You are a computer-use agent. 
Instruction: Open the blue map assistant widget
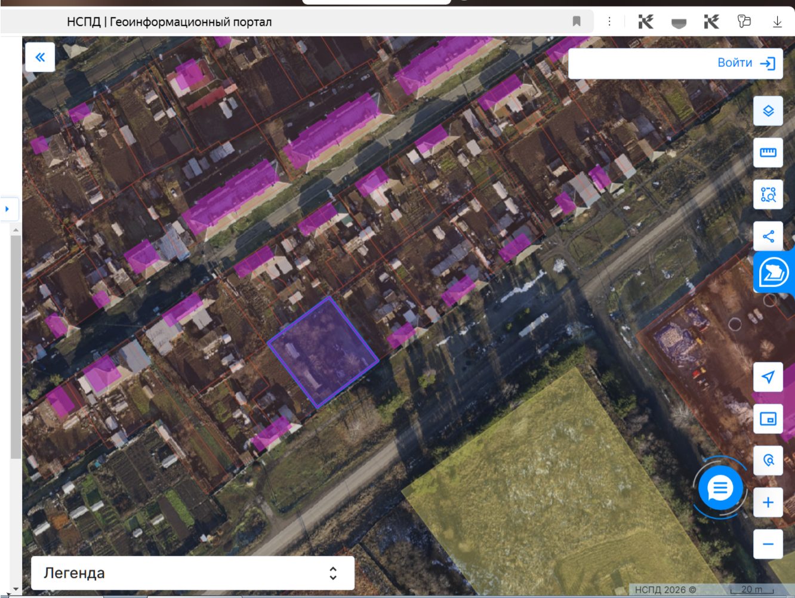pyautogui.click(x=774, y=273)
